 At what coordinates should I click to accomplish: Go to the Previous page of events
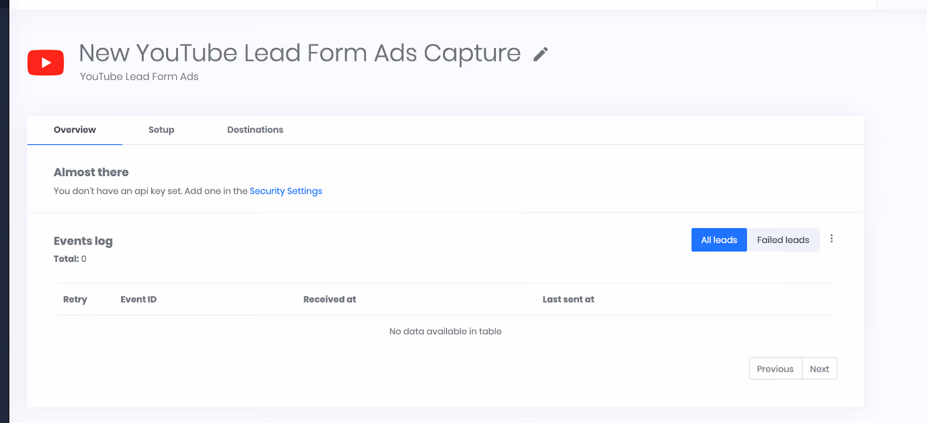coord(775,369)
